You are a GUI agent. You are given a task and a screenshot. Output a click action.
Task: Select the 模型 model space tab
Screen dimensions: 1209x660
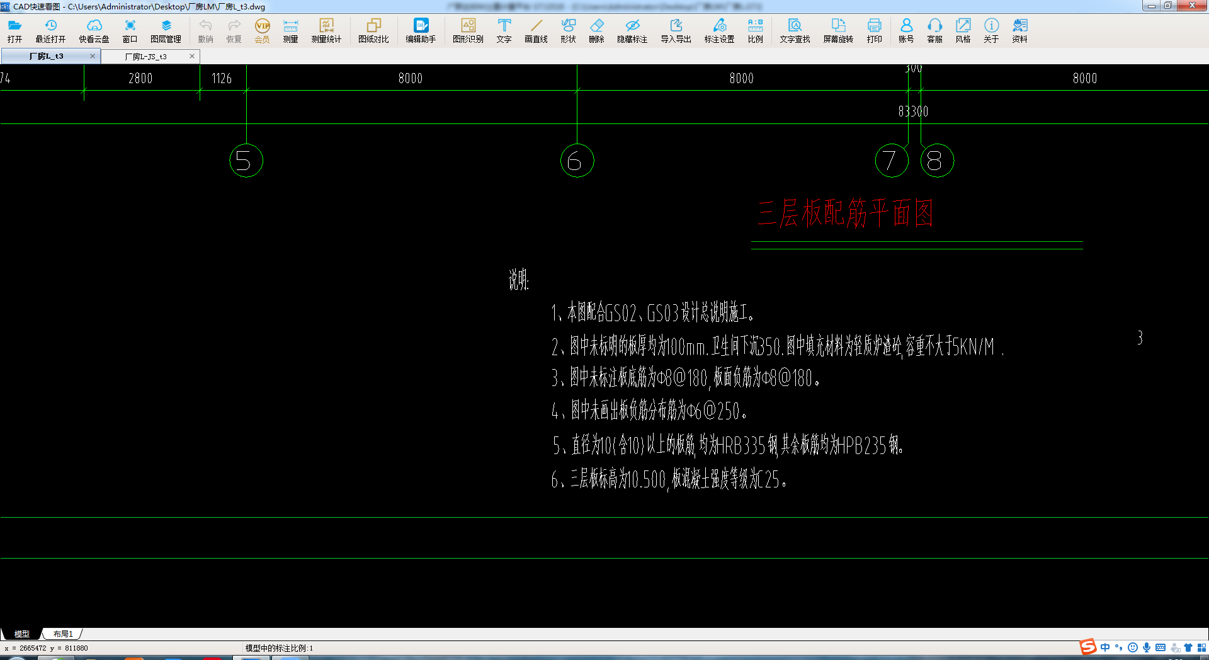point(22,634)
